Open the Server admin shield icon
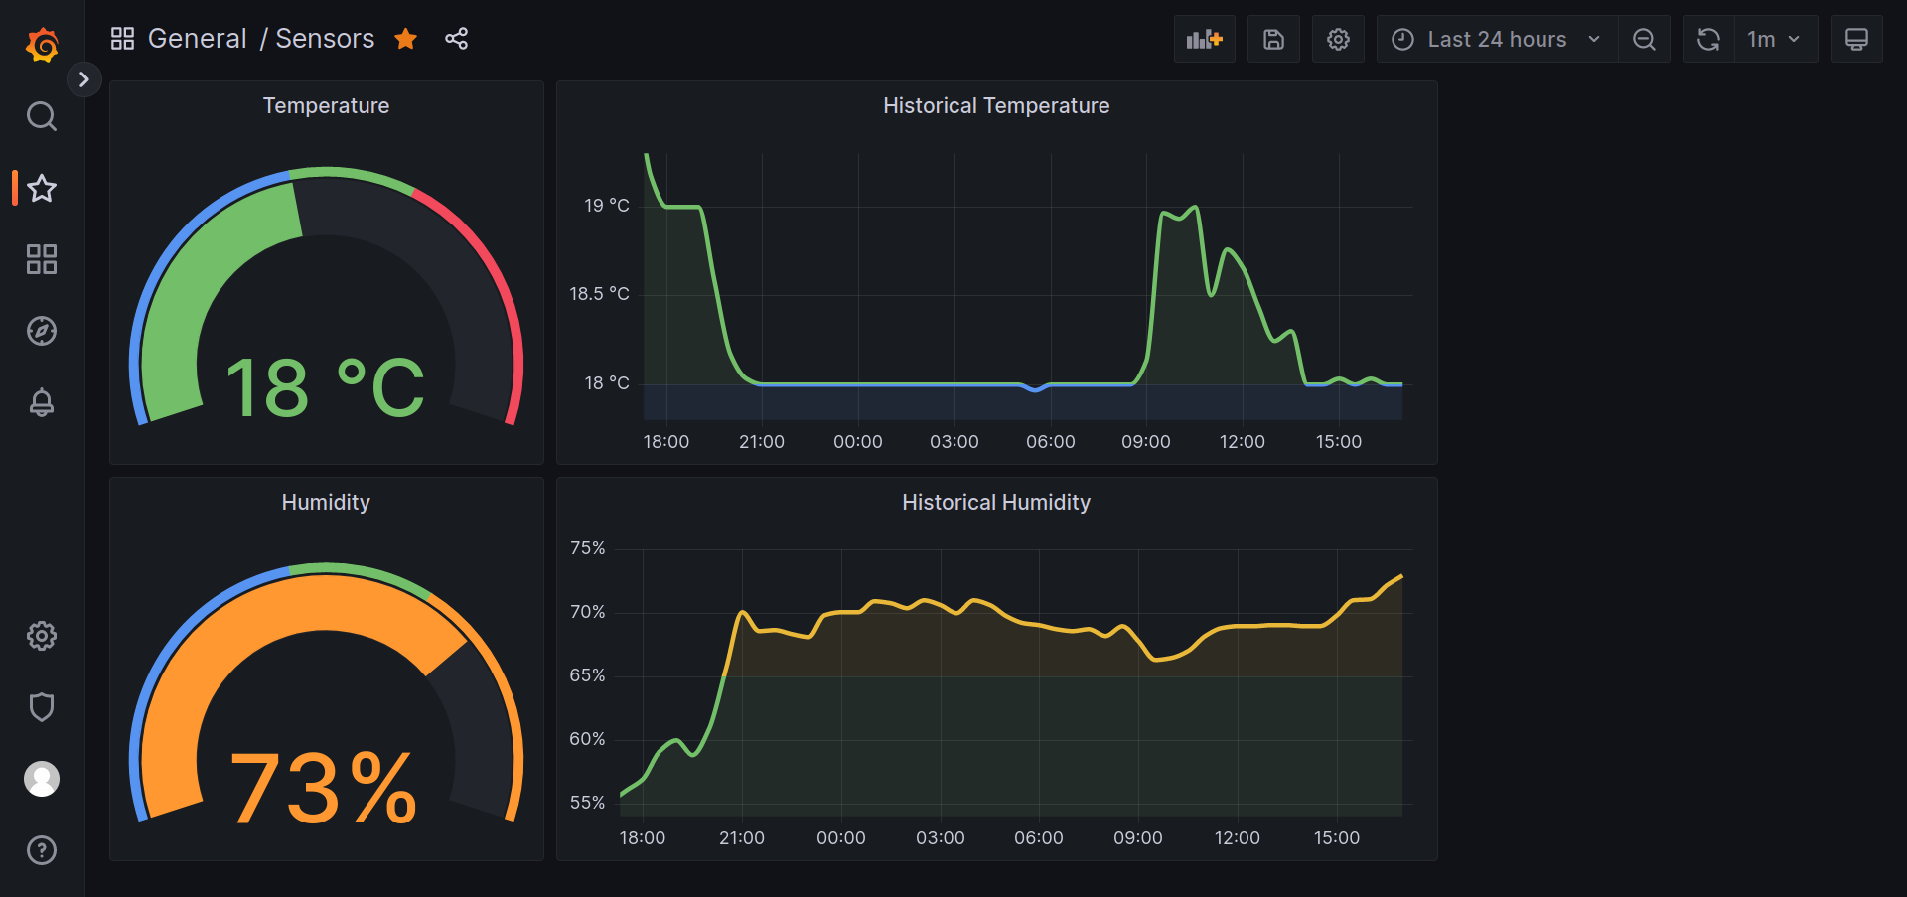 [42, 707]
